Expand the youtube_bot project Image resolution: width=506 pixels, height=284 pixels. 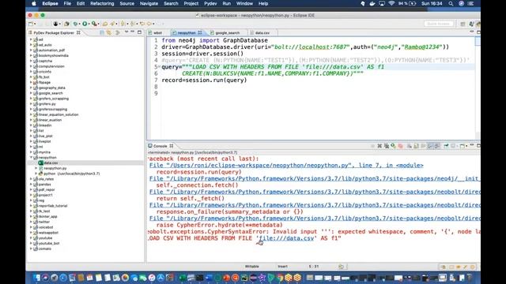pyautogui.click(x=31, y=244)
